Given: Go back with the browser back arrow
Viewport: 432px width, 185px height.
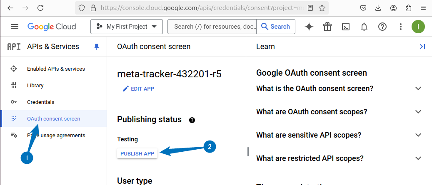Looking at the screenshot, I should click(x=10, y=8).
